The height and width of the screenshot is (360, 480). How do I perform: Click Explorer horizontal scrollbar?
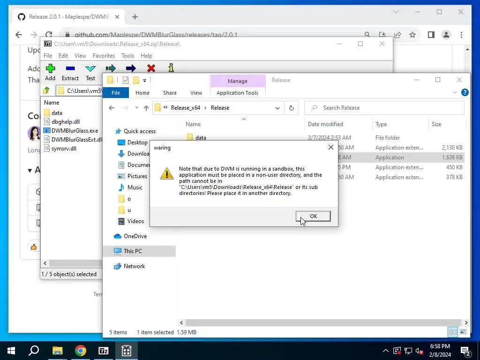[x=323, y=322]
